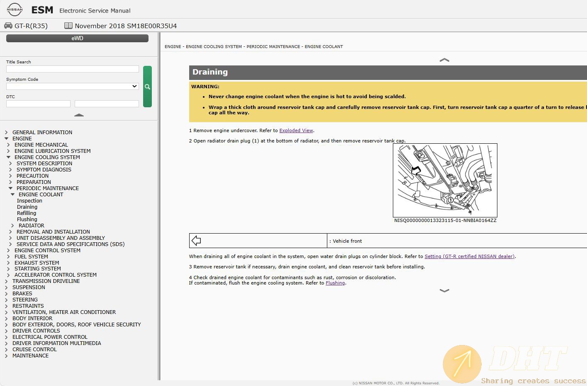Image resolution: width=587 pixels, height=386 pixels.
Task: Open STEERING section
Action: coord(25,300)
